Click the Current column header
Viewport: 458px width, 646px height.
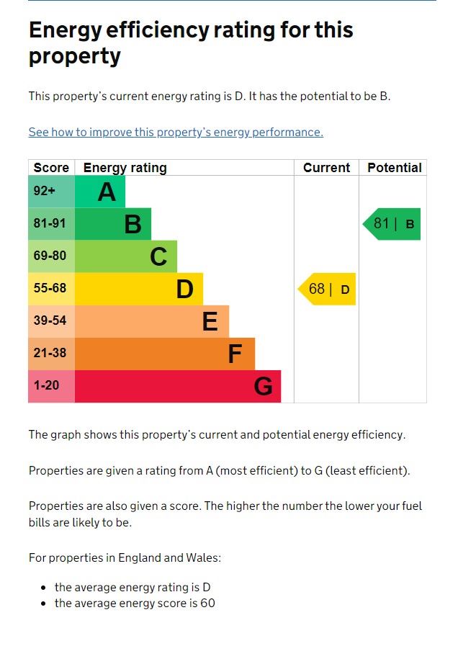pos(326,168)
